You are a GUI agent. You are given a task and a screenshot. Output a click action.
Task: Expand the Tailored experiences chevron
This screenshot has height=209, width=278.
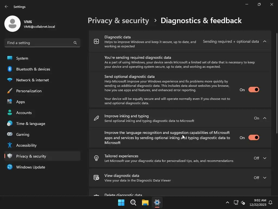265,158
